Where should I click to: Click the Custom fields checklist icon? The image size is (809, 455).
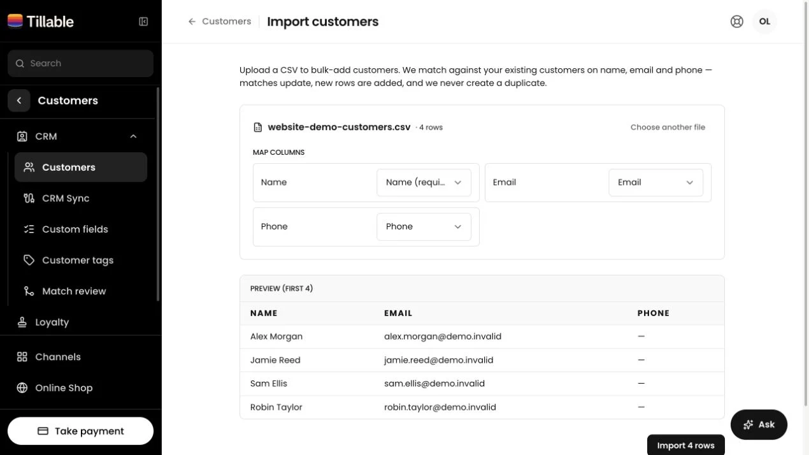pos(29,229)
